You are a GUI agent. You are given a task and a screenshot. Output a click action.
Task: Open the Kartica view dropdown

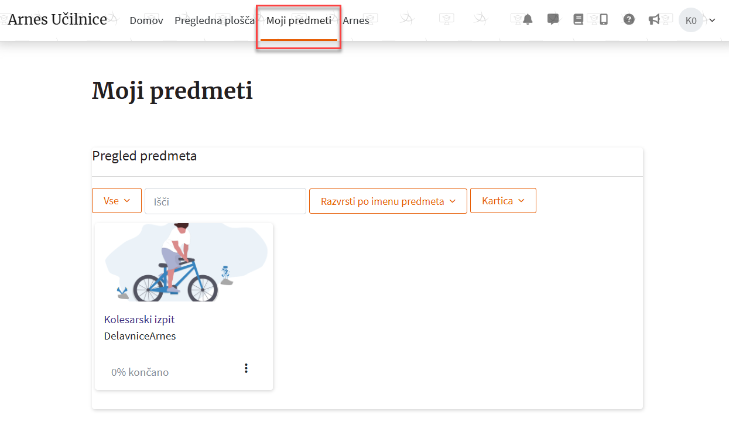coord(503,201)
